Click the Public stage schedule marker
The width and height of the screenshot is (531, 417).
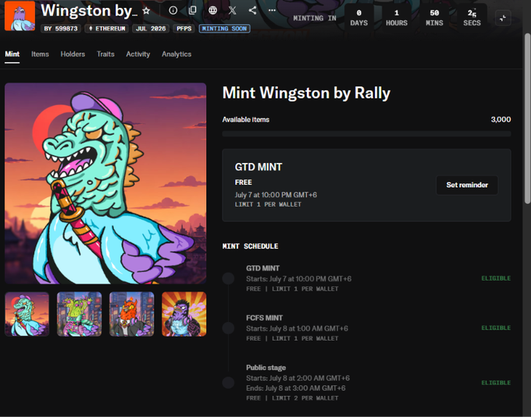coord(228,383)
